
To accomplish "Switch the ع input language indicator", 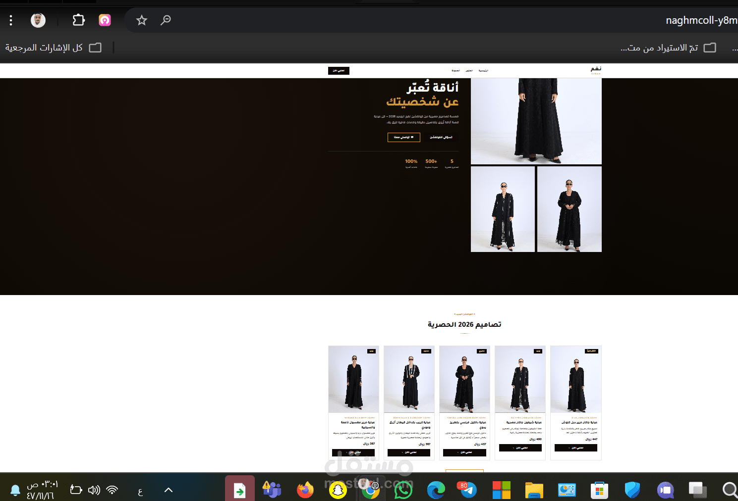I will point(140,491).
